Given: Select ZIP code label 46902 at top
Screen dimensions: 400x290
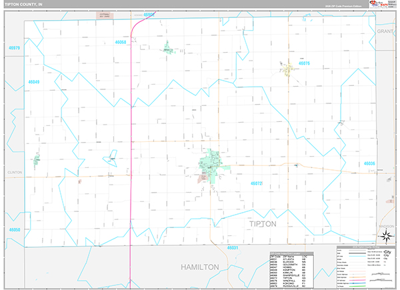Looking at the screenshot, I should [149, 15].
